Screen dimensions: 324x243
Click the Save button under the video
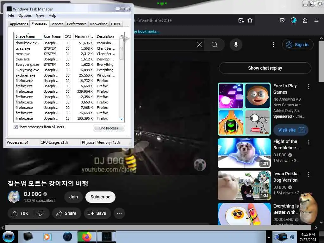coord(97,213)
